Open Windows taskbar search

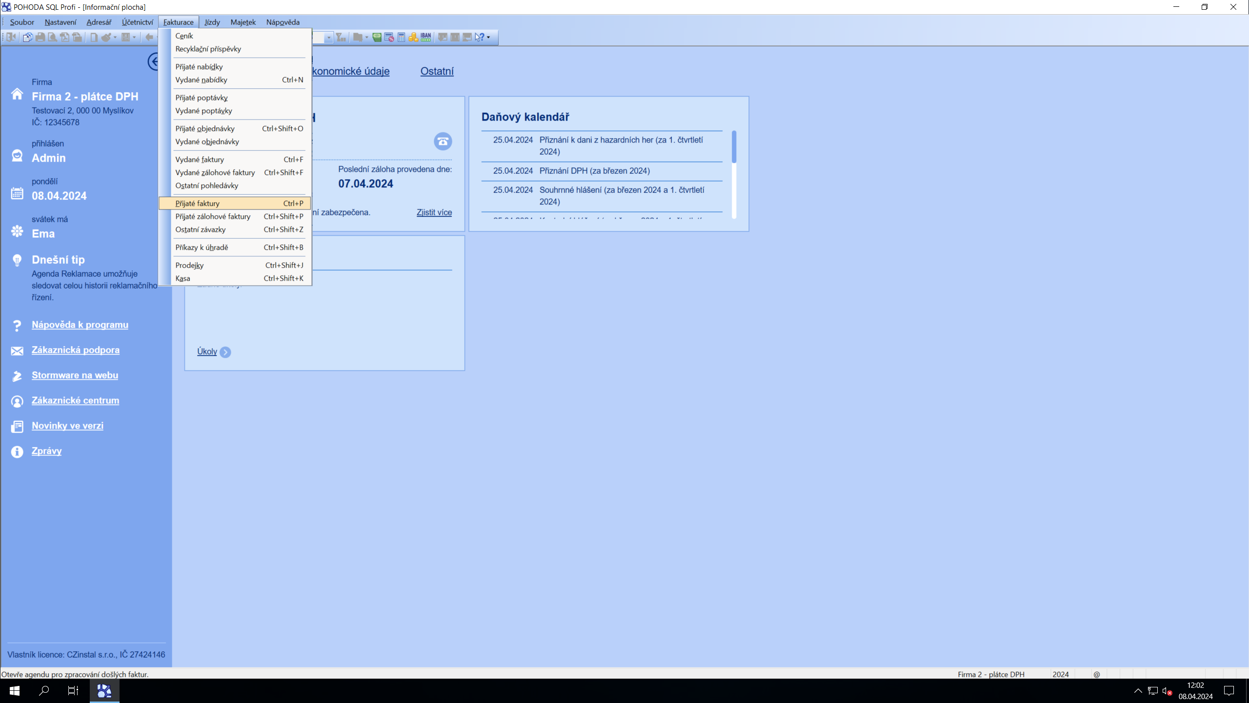tap(44, 691)
